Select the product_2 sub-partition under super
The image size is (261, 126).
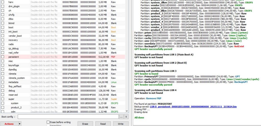point(16,107)
